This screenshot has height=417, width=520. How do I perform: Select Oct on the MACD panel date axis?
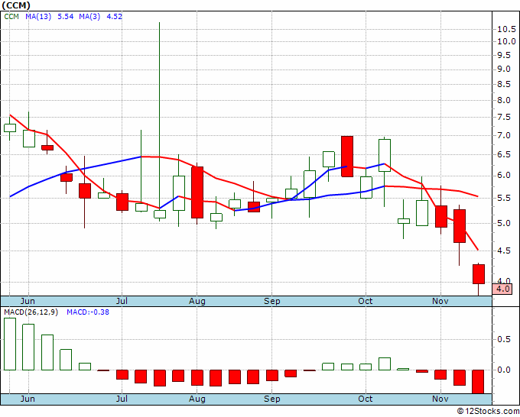365,399
